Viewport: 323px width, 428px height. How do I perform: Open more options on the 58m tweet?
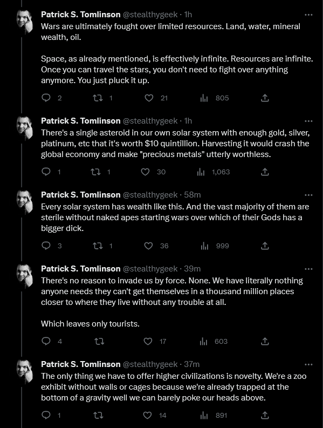coord(308,195)
